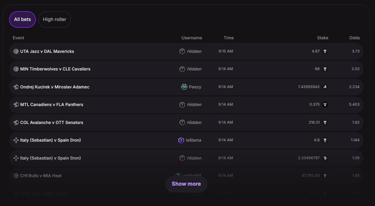Open the COL Avalanche v OTT Senators event
This screenshot has width=375, height=206.
tap(51, 123)
